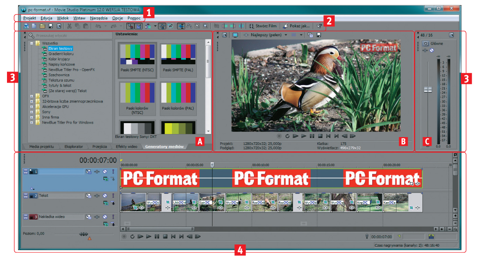The width and height of the screenshot is (480, 258).
Task: Click the Cut scissors icon in the toolbar
Action: tap(69, 26)
